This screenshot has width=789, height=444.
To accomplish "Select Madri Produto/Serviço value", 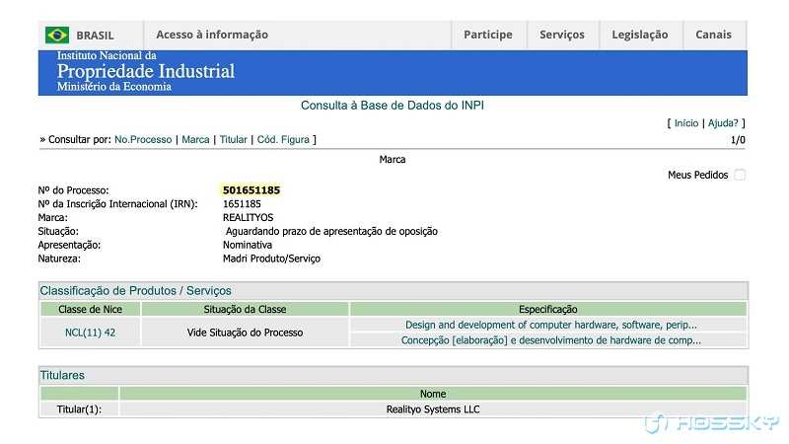I will (271, 259).
